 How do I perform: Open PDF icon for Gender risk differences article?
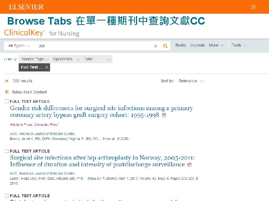(x=164, y=115)
